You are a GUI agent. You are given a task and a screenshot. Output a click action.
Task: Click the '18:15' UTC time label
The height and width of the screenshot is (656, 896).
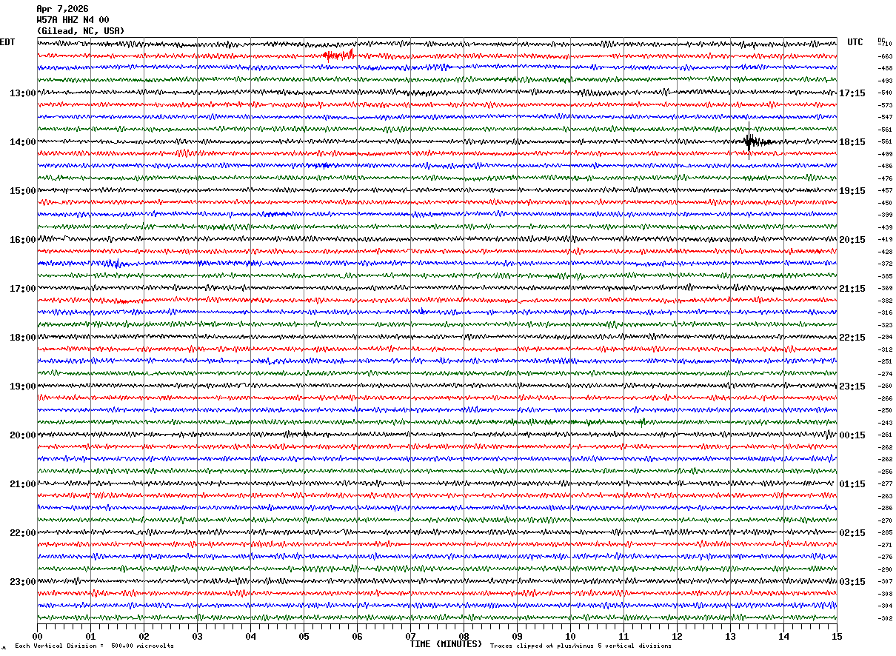coord(852,142)
